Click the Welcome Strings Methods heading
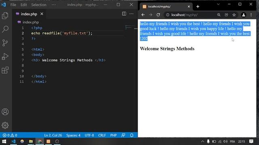259x145 pixels. click(x=167, y=49)
